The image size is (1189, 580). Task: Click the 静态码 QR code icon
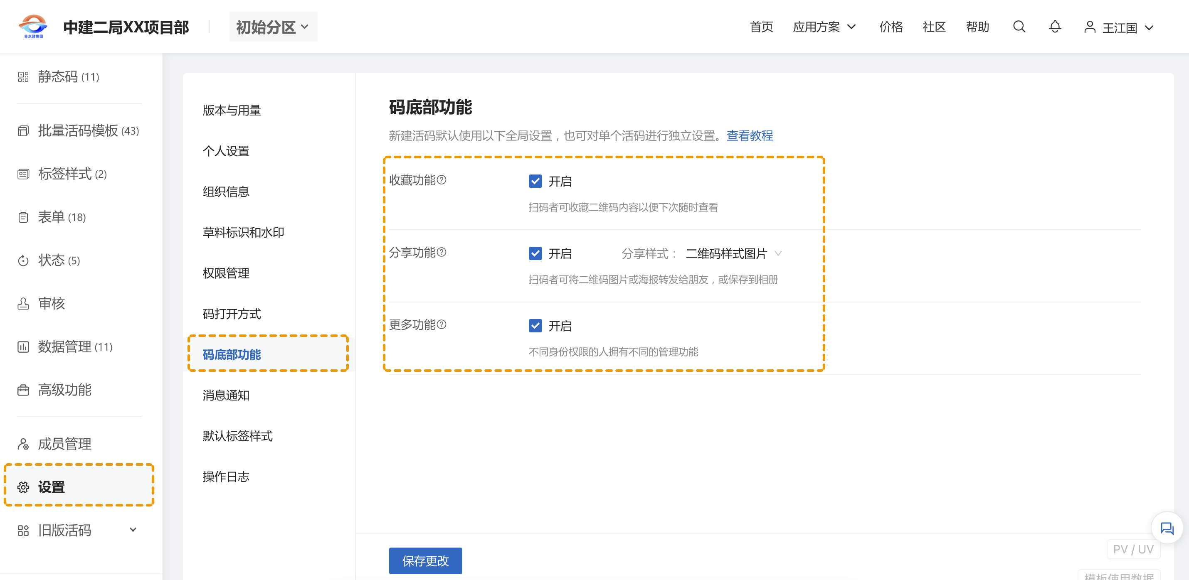[x=23, y=76]
